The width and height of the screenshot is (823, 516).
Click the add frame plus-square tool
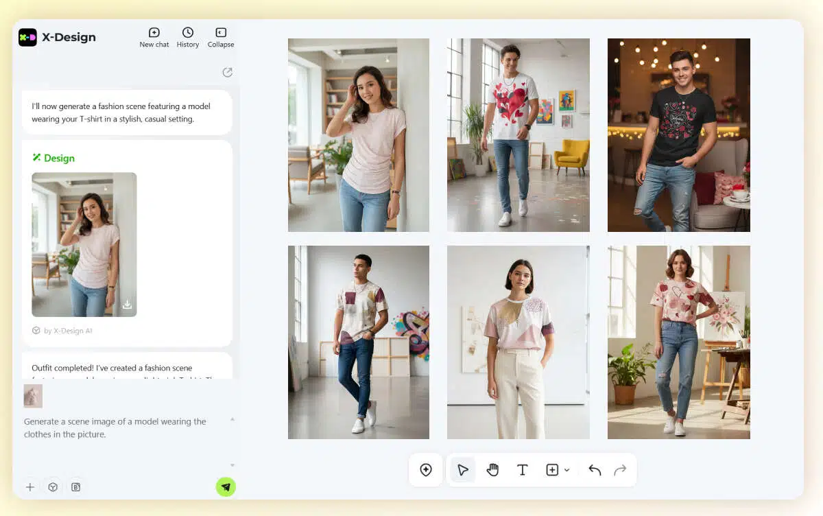[x=552, y=470]
